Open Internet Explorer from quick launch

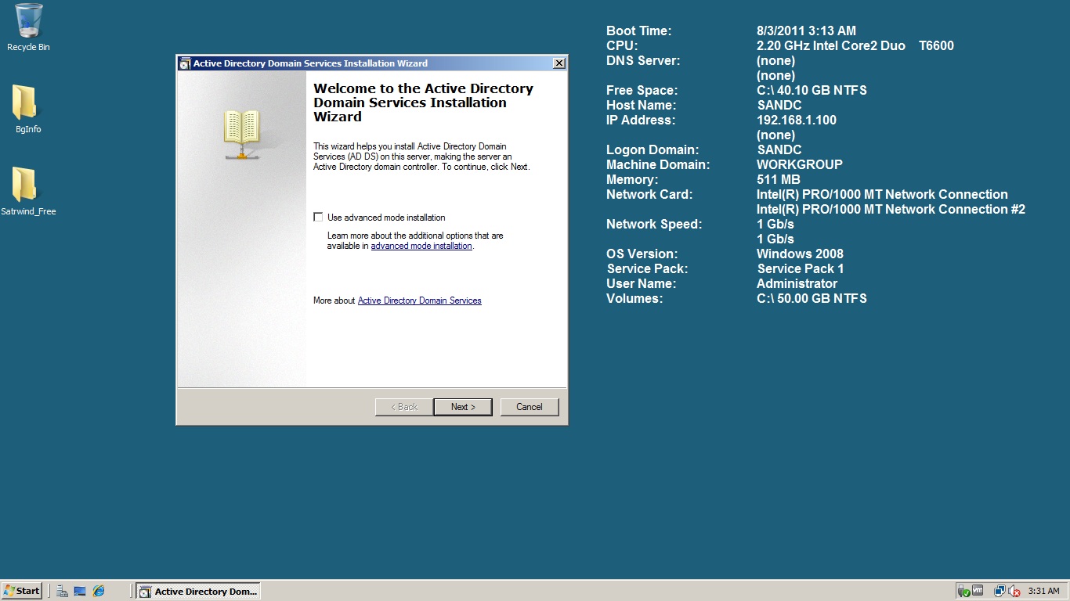[99, 592]
